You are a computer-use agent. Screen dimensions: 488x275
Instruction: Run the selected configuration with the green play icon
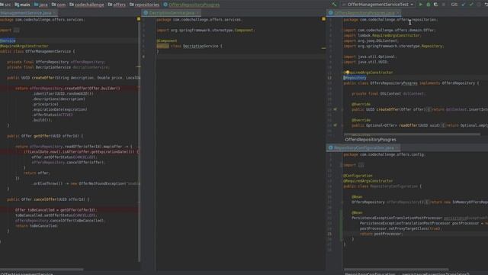[x=421, y=5]
